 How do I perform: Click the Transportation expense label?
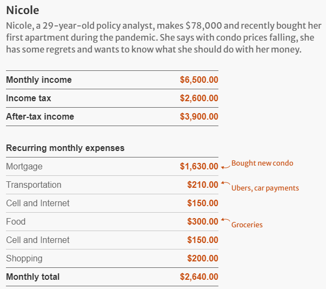(x=34, y=185)
